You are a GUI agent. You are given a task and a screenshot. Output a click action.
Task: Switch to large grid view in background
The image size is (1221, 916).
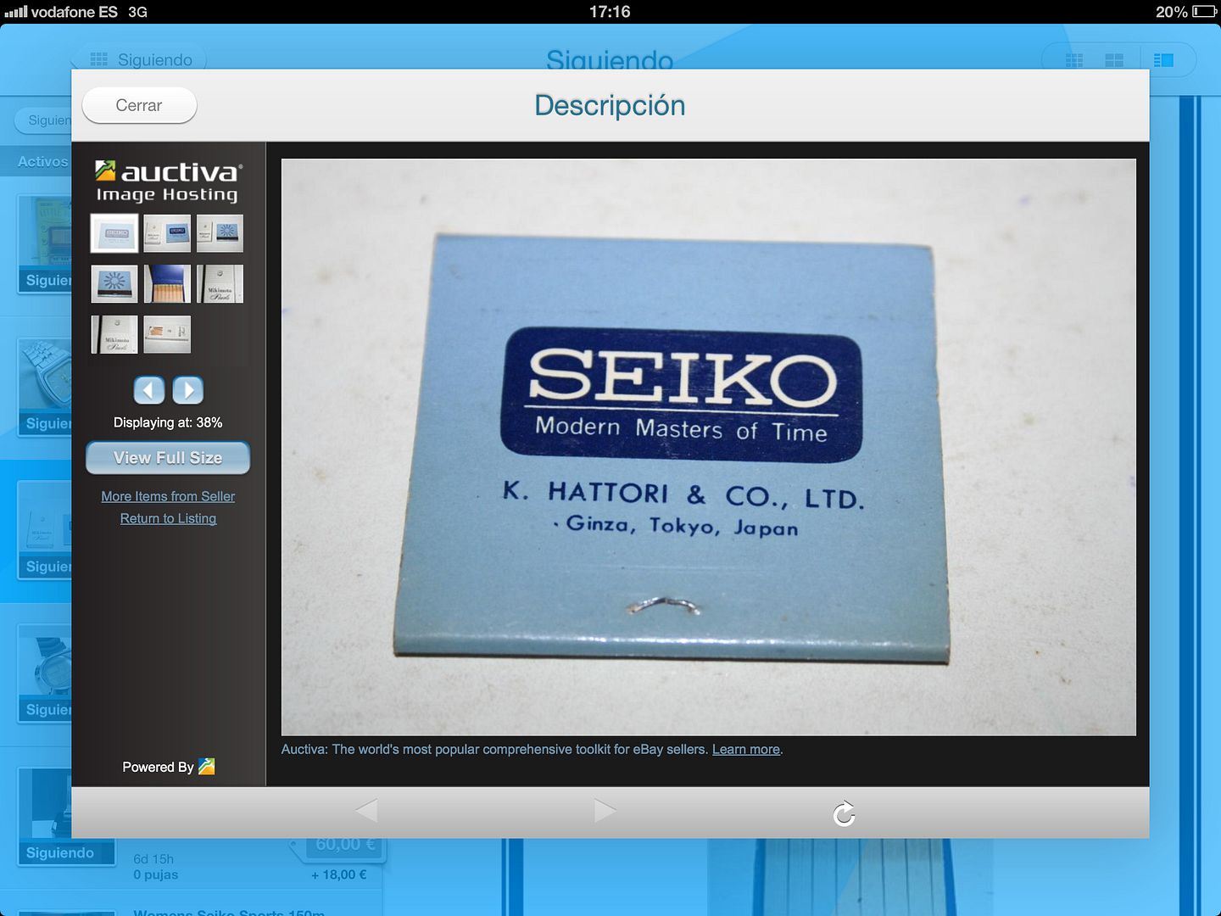1114,60
